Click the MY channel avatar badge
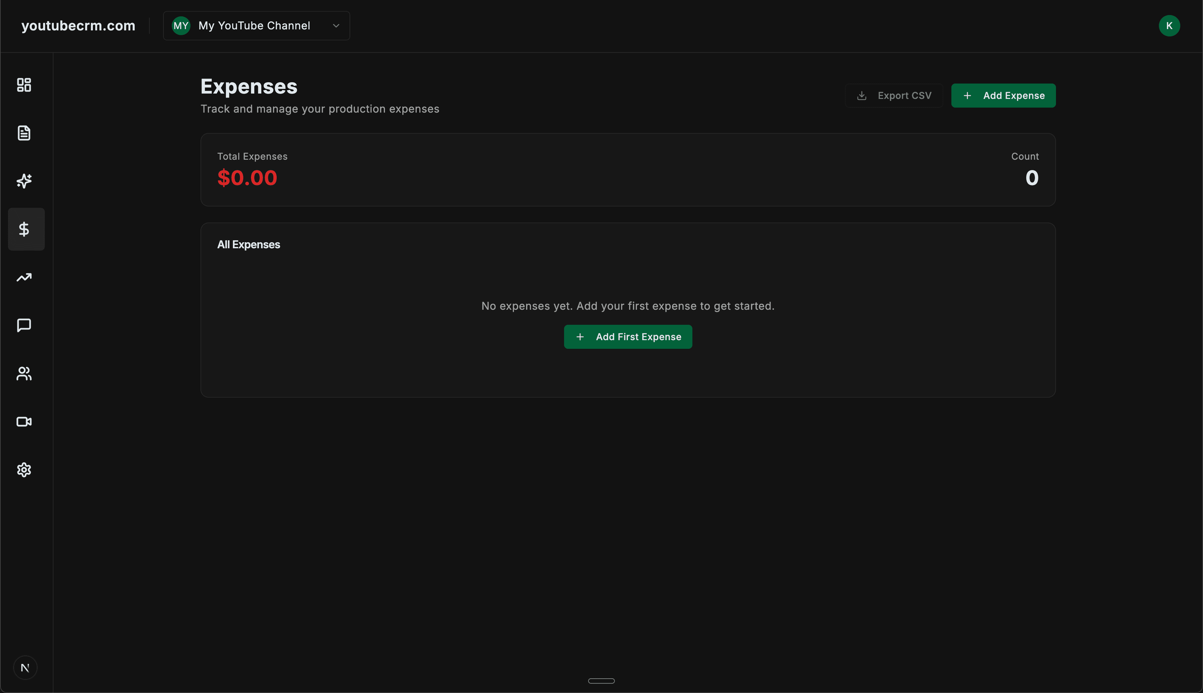Viewport: 1203px width, 693px height. (x=181, y=26)
